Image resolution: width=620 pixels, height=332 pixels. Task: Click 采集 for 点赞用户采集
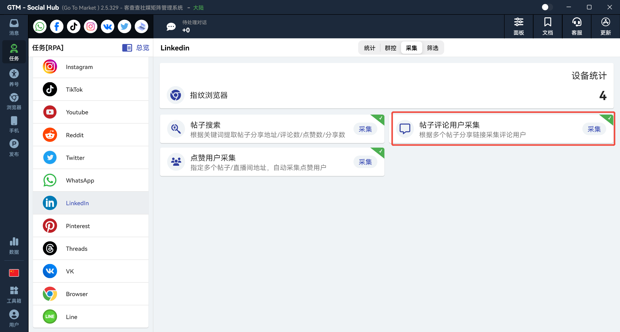coord(365,162)
